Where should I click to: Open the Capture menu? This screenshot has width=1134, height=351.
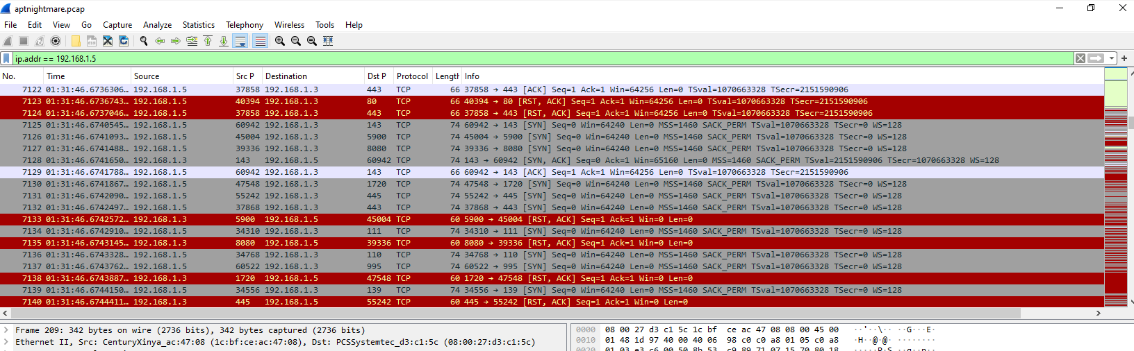point(117,24)
